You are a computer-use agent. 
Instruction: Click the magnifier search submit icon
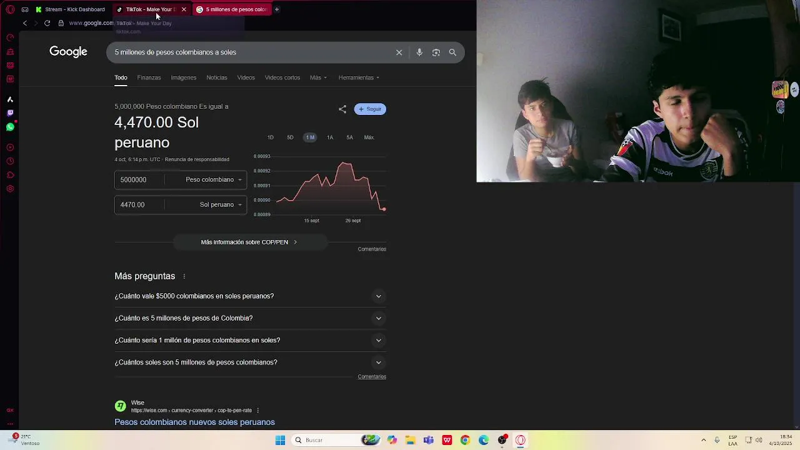tap(452, 52)
